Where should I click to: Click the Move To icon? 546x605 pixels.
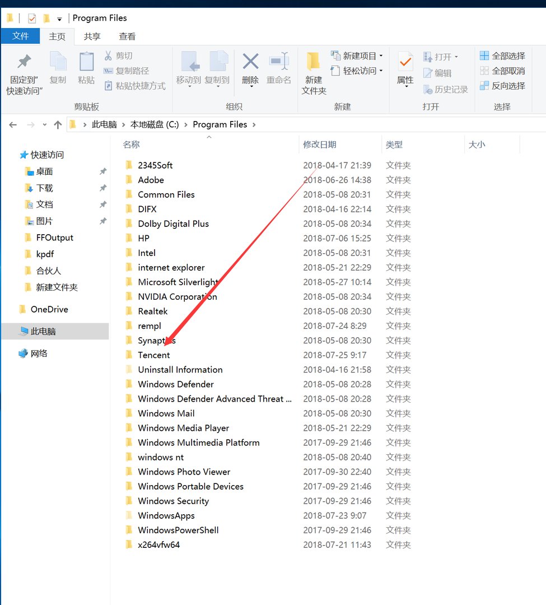pos(189,62)
